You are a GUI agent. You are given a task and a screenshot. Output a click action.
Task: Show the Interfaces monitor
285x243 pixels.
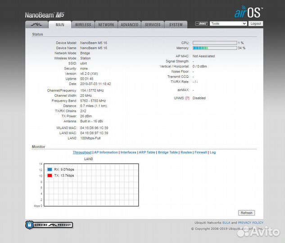tap(128, 153)
